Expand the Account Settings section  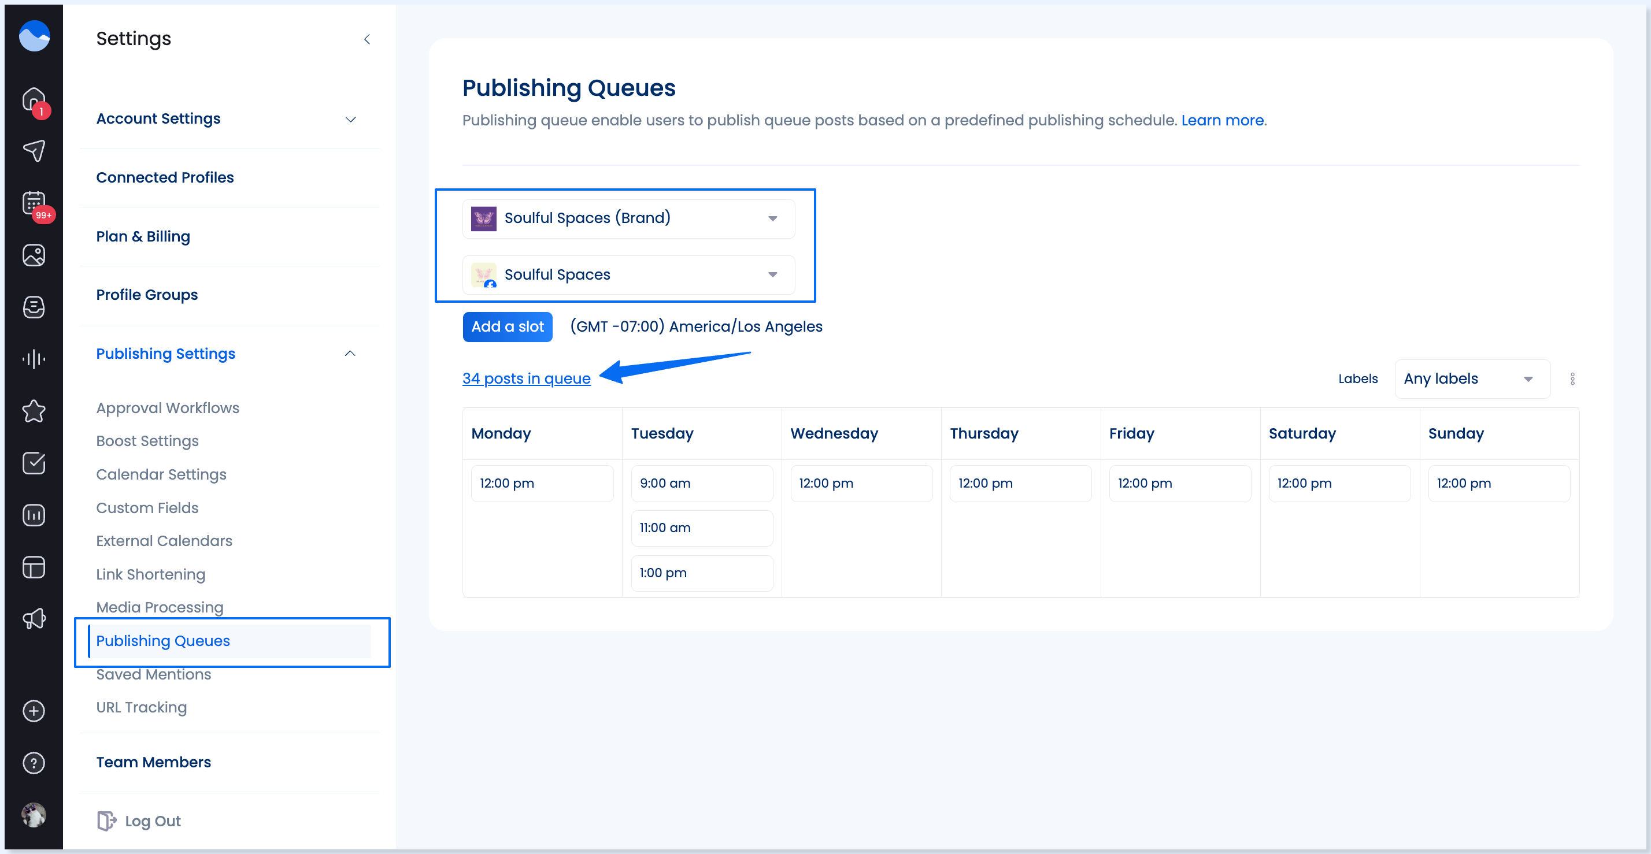point(226,118)
